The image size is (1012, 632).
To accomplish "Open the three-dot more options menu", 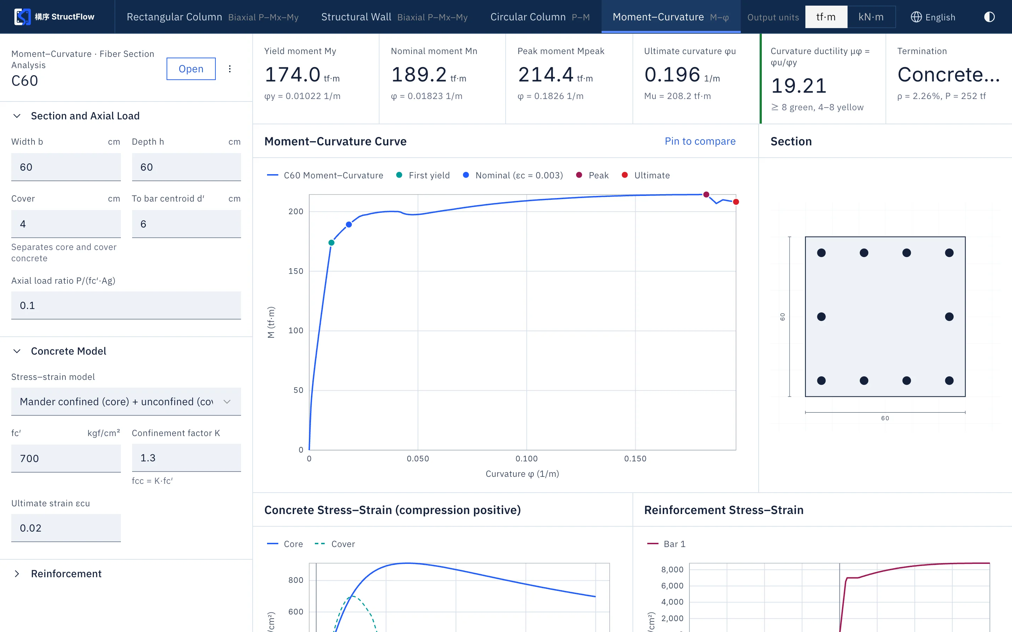I will [x=229, y=69].
